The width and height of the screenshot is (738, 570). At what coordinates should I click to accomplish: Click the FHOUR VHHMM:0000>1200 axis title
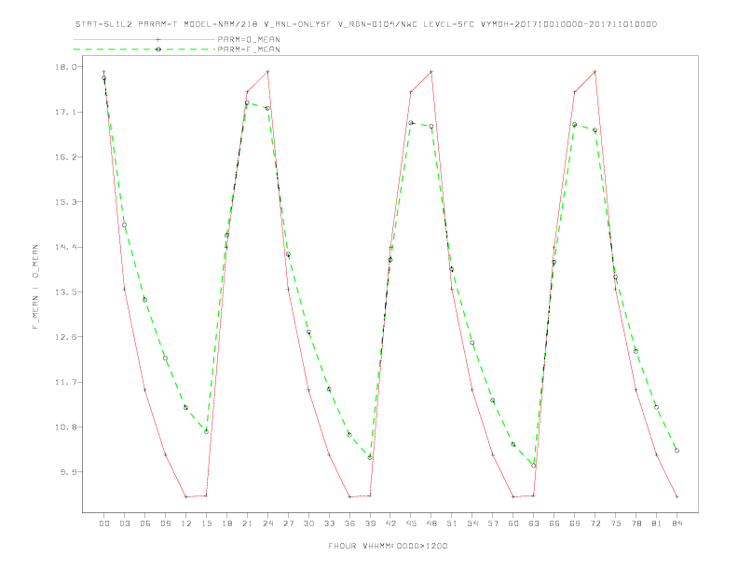(388, 546)
